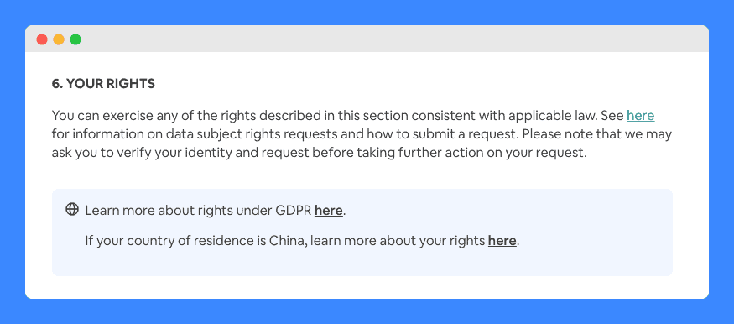Click the red close window dot

click(x=42, y=39)
